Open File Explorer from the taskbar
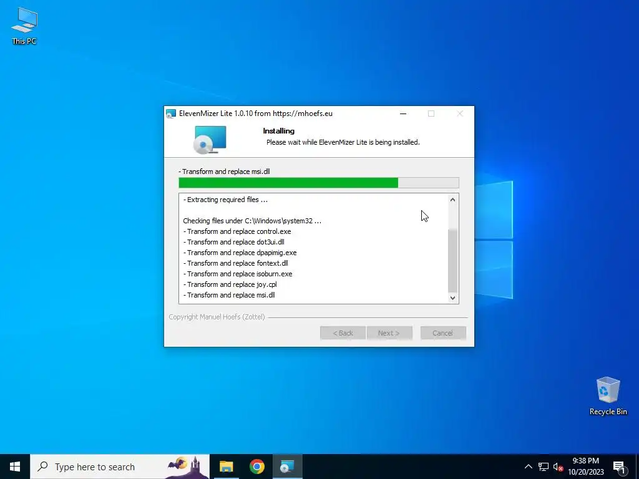 click(226, 467)
